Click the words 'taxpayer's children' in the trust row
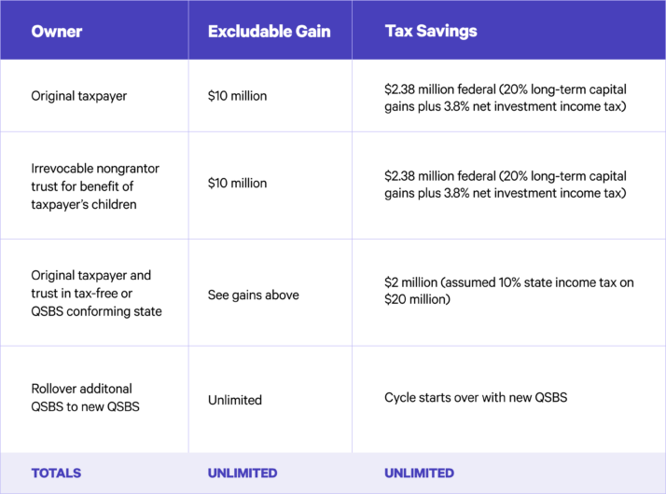The width and height of the screenshot is (666, 494). pos(84,204)
